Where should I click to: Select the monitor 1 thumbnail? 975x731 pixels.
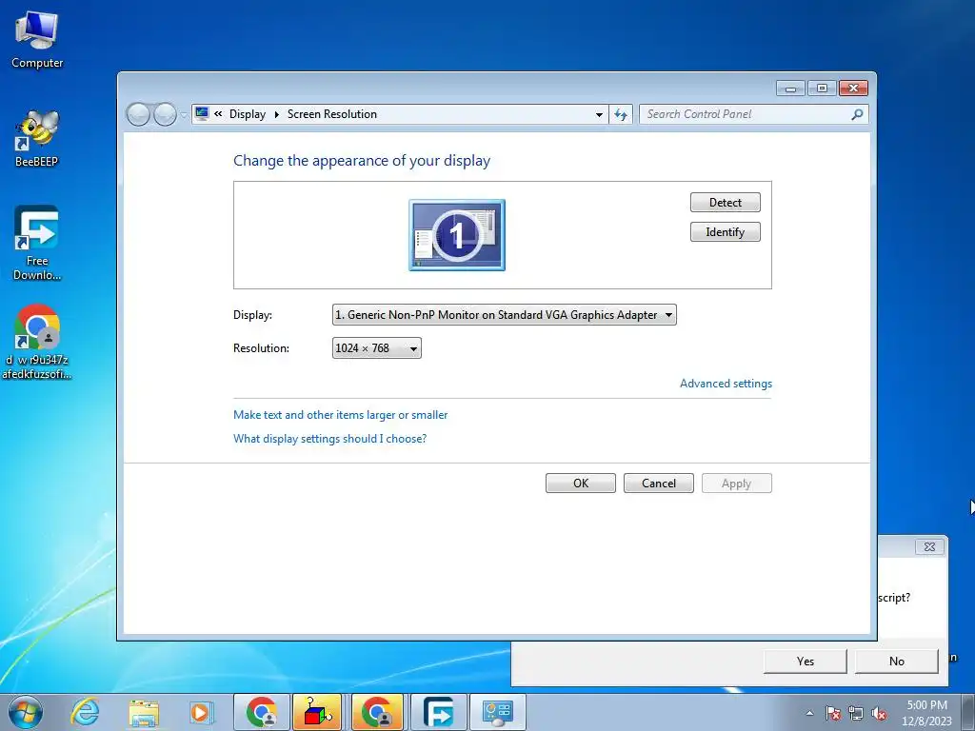457,235
